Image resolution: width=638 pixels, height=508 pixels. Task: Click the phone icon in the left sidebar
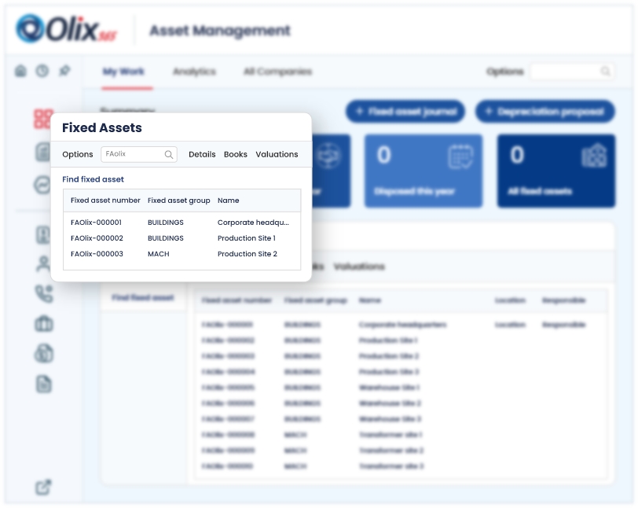pyautogui.click(x=43, y=293)
